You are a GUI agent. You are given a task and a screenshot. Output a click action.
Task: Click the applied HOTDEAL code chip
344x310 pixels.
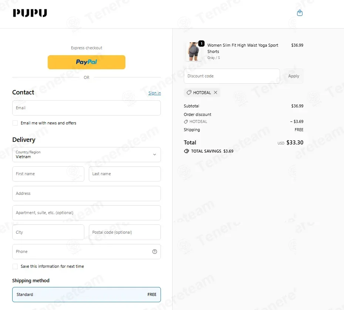click(202, 93)
